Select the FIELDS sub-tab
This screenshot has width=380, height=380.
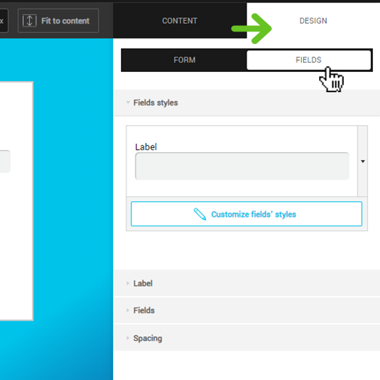pyautogui.click(x=309, y=60)
